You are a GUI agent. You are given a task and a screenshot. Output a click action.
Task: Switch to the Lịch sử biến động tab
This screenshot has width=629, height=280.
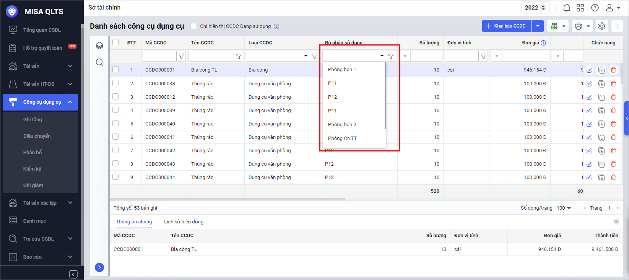pos(184,222)
